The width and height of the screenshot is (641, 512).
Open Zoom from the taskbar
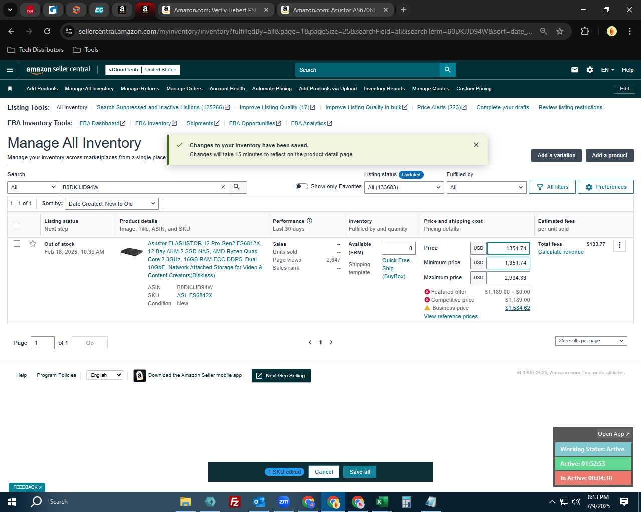[284, 502]
